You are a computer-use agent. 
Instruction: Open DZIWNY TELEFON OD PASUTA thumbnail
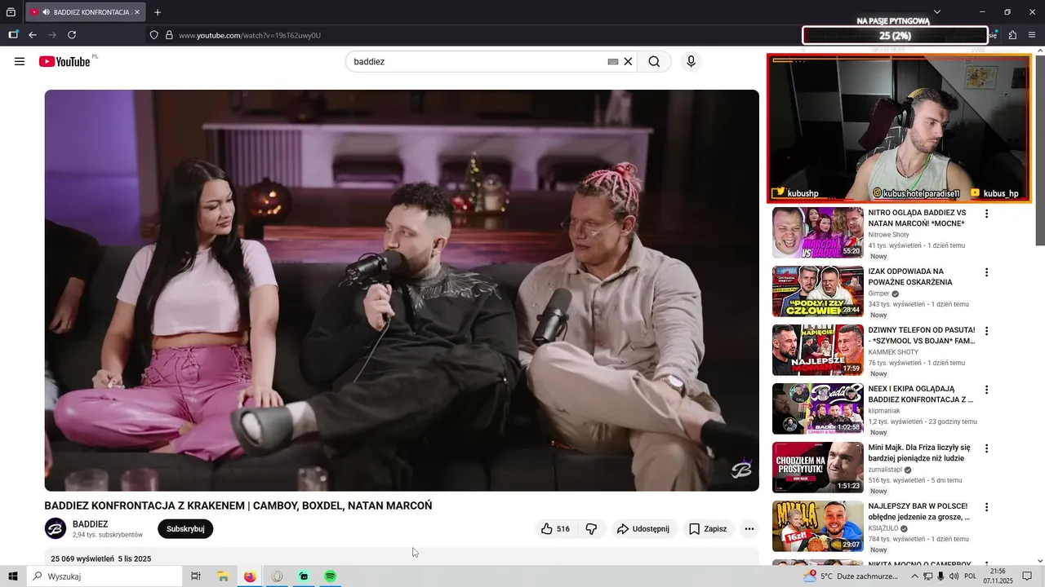tap(818, 350)
